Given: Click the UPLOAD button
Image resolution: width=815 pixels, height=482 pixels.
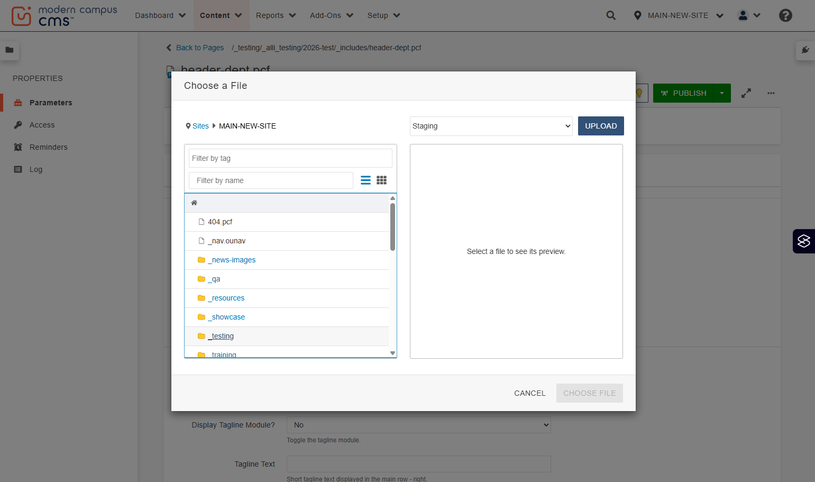Looking at the screenshot, I should (x=601, y=126).
